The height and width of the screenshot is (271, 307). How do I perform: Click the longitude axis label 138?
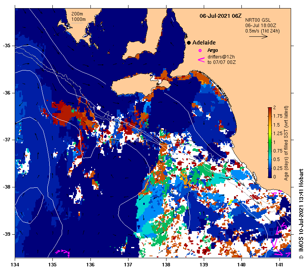tap(166, 265)
